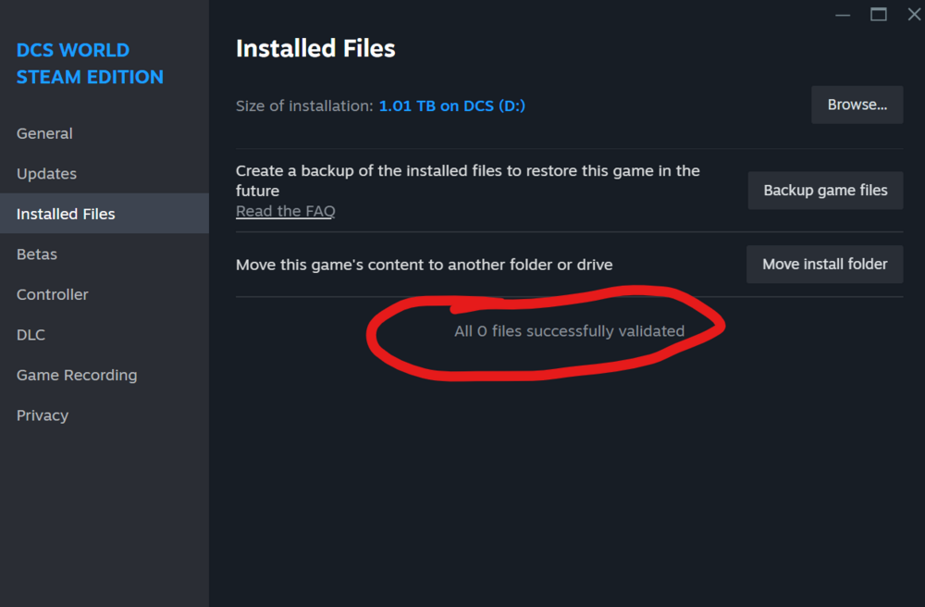Switch to the Updates tab
The width and height of the screenshot is (925, 607).
[46, 174]
